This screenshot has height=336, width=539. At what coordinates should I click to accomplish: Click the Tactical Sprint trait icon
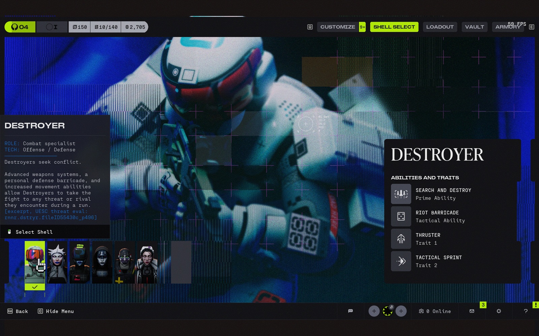(x=401, y=261)
